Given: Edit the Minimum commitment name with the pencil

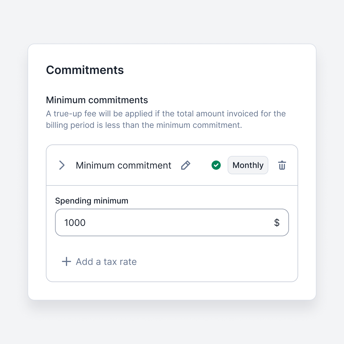Looking at the screenshot, I should click(x=185, y=165).
